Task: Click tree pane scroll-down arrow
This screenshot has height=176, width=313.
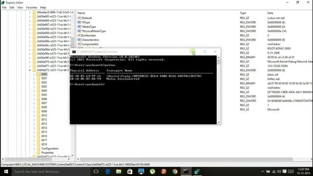Action: pyautogui.click(x=72, y=155)
